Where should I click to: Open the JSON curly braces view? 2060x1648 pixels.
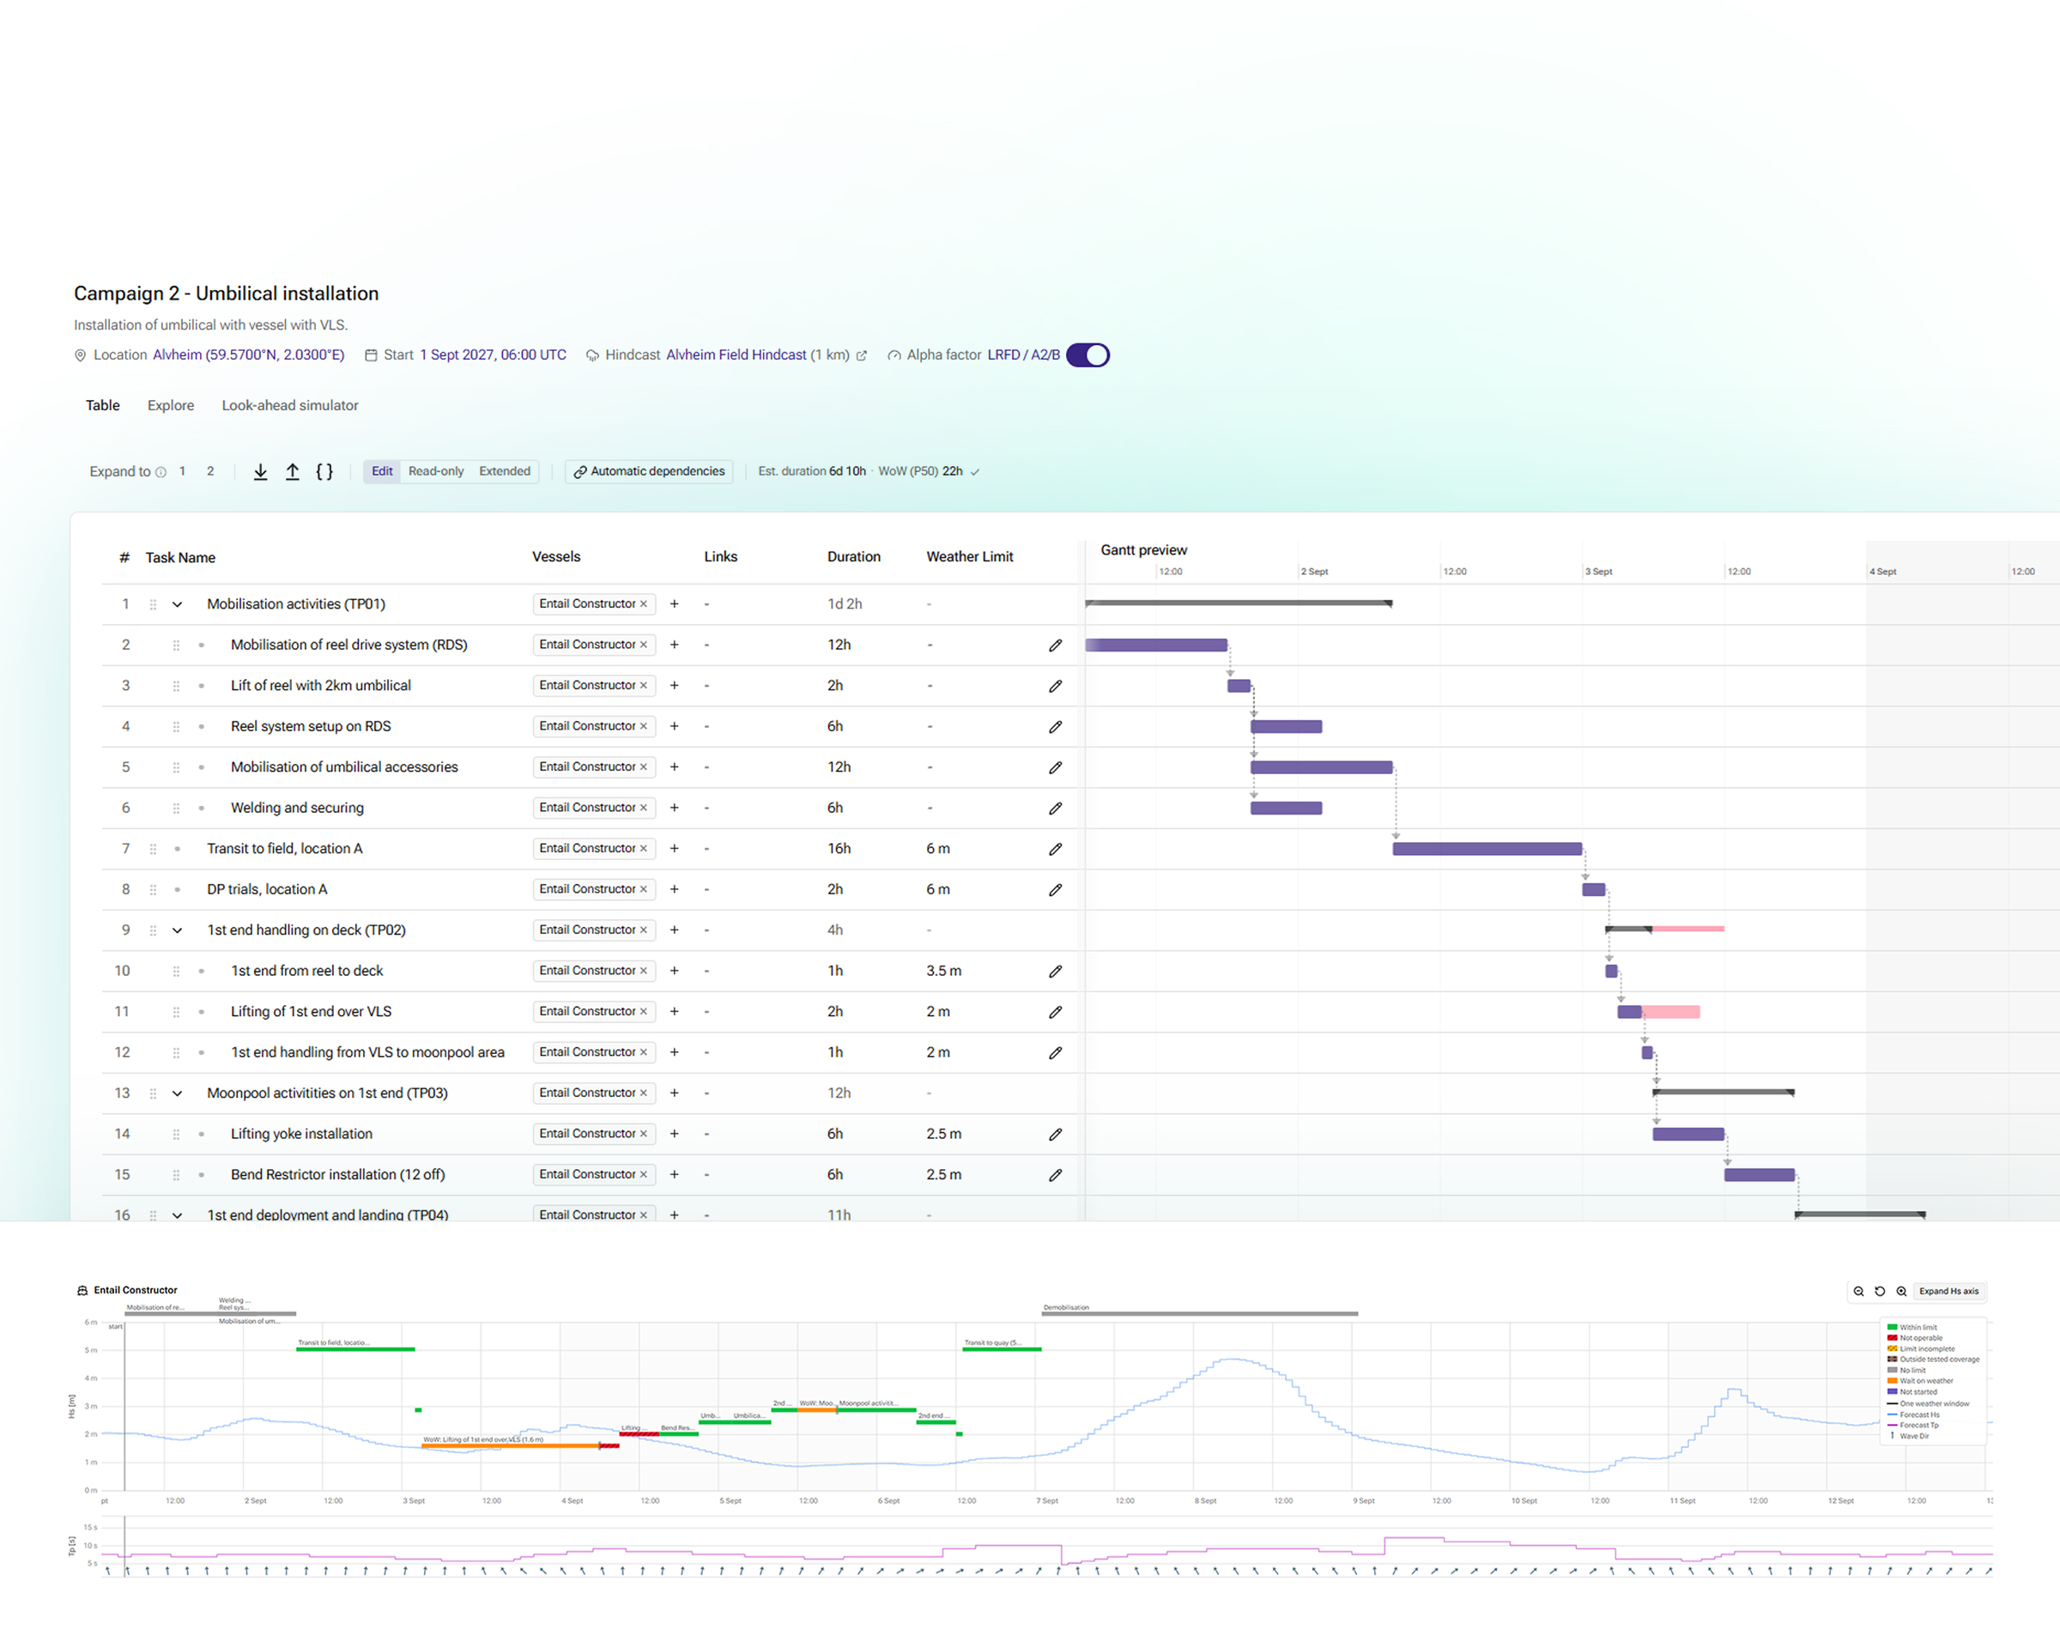tap(324, 472)
